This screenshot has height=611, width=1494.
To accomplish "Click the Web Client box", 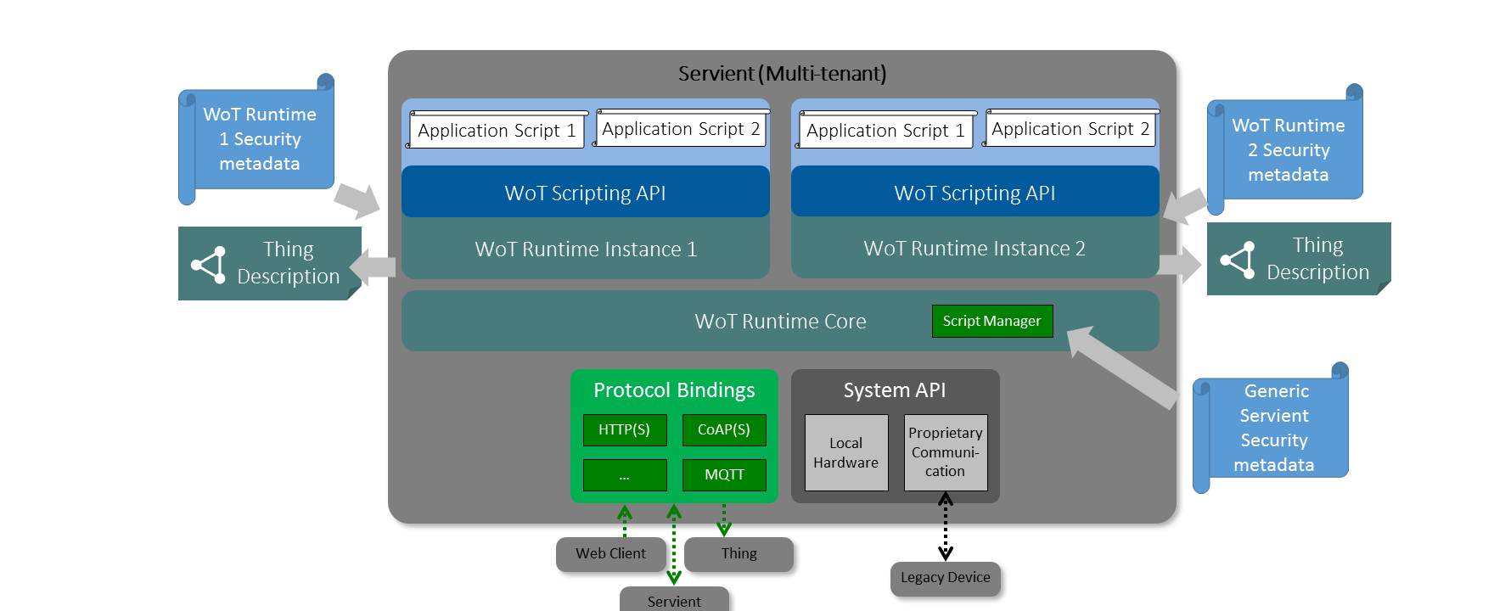I will tap(610, 553).
